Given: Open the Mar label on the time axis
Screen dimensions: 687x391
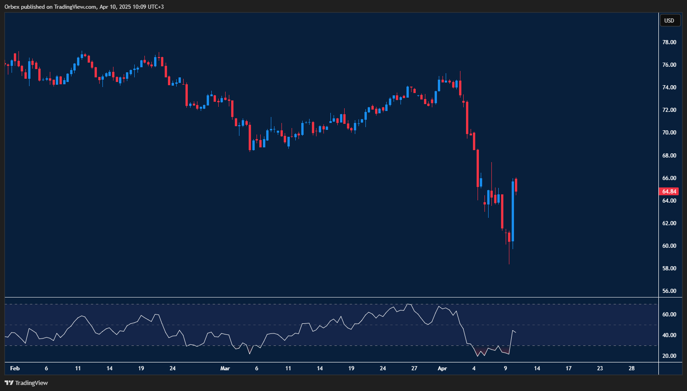Looking at the screenshot, I should tap(225, 368).
